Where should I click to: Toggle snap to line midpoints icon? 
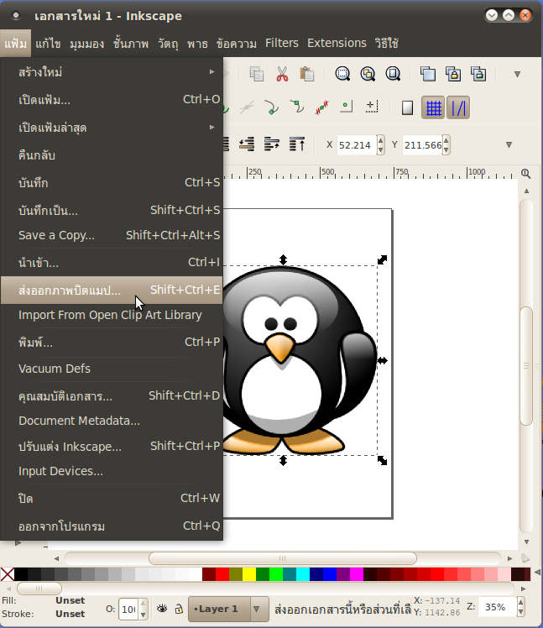321,107
